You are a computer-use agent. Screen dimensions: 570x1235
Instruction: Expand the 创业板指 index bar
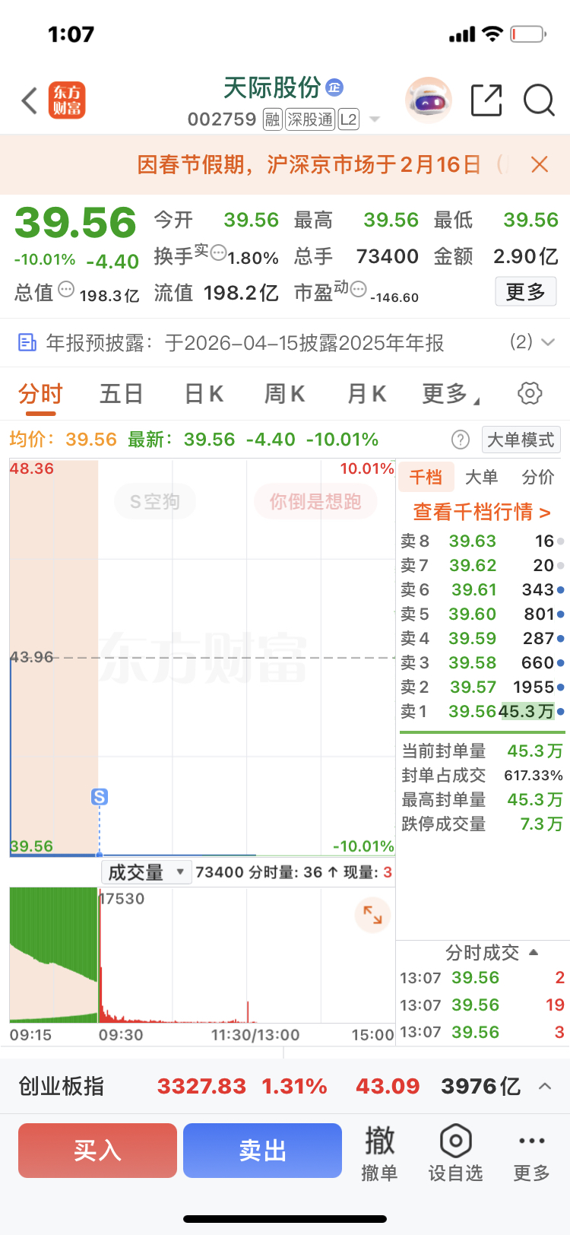(545, 1086)
